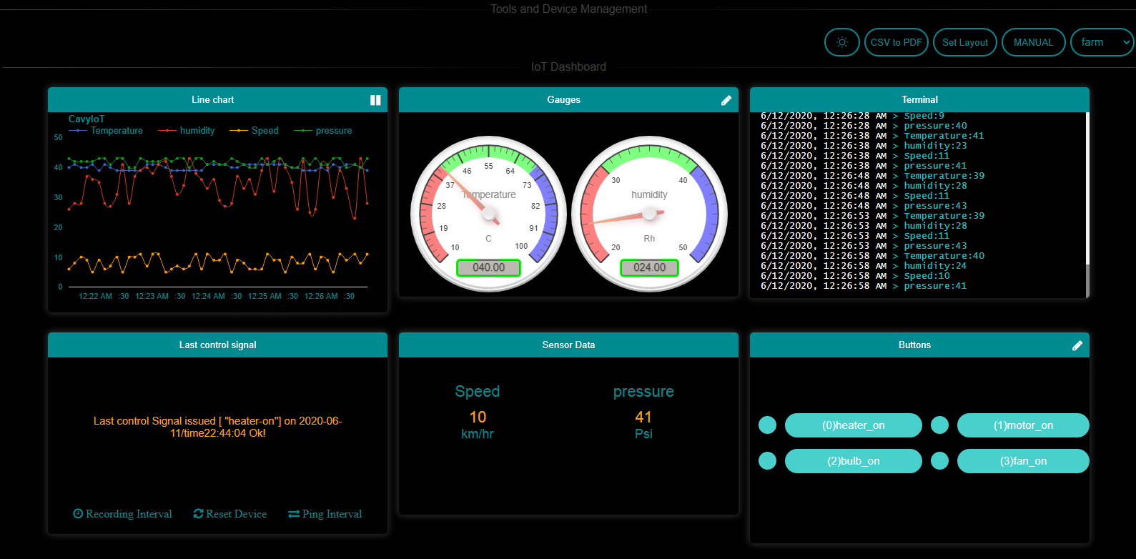Image resolution: width=1136 pixels, height=559 pixels.
Task: Click the CSV to PDF button
Action: 896,42
